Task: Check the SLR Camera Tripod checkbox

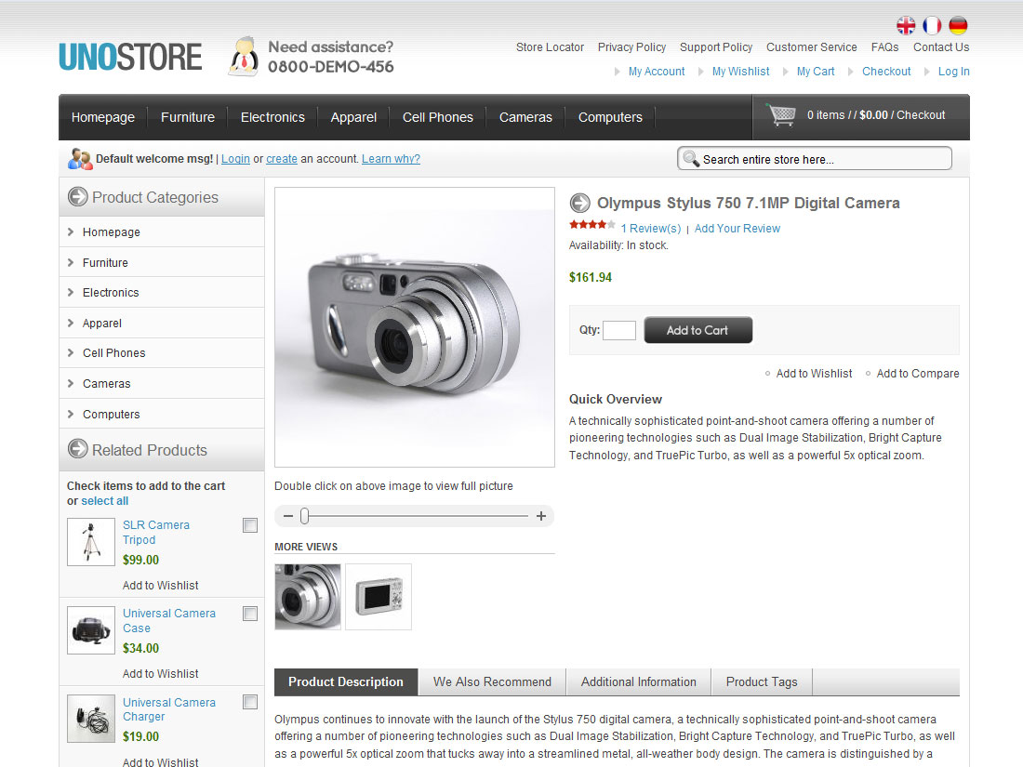Action: pyautogui.click(x=250, y=525)
